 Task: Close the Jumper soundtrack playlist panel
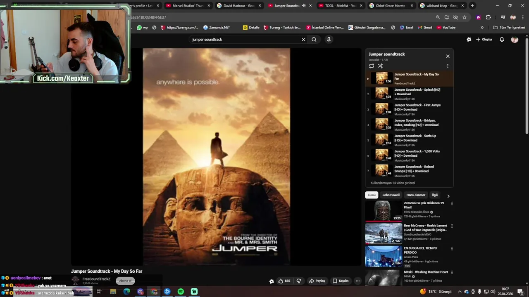click(x=448, y=56)
